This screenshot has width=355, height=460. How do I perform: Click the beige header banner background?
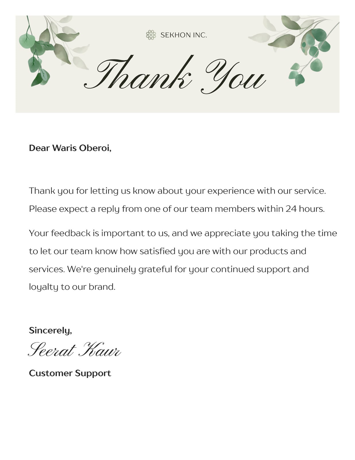177,103
